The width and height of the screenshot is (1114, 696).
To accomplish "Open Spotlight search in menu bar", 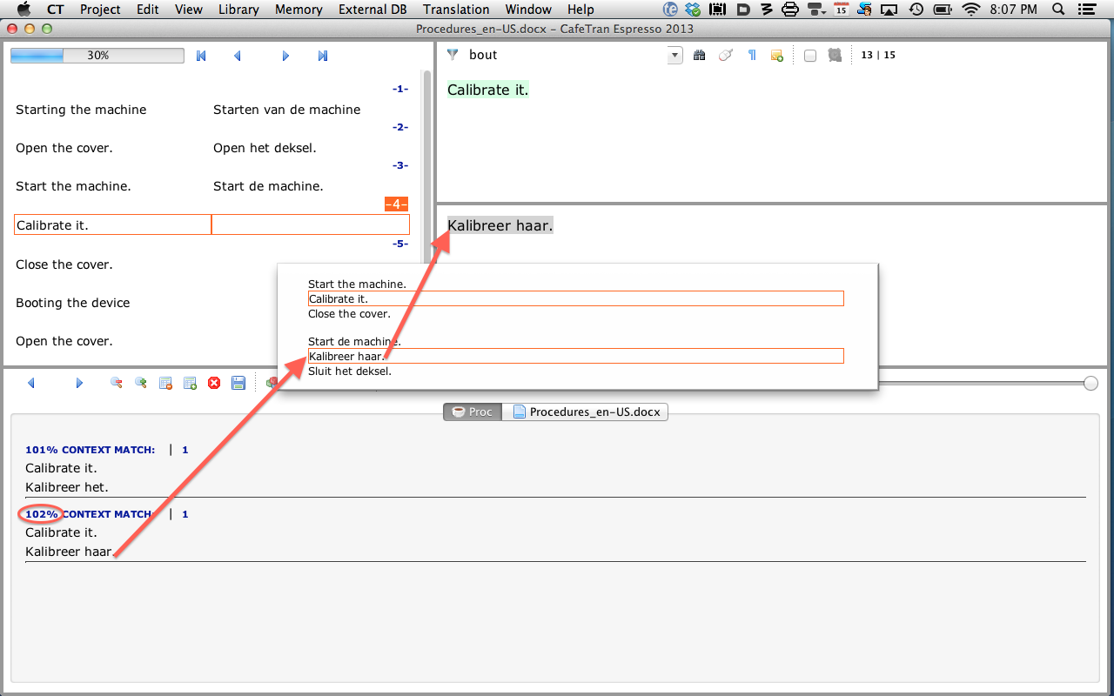I will coord(1057,10).
